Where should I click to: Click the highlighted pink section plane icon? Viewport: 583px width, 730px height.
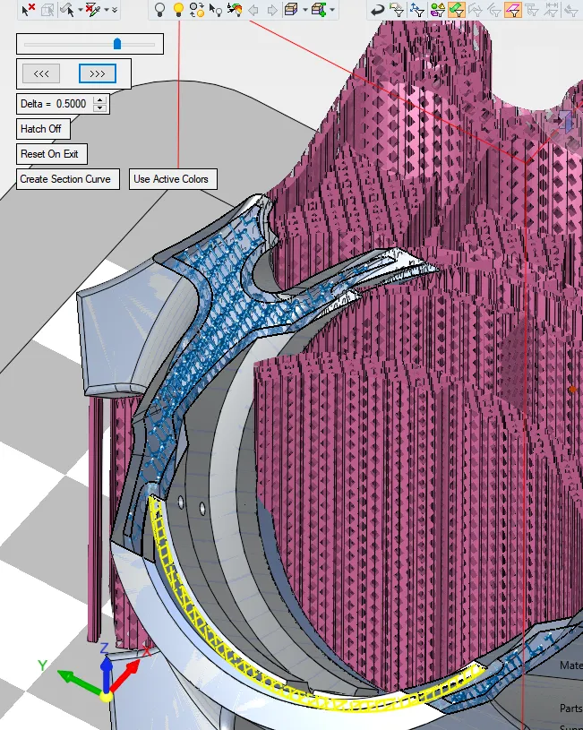coord(512,10)
